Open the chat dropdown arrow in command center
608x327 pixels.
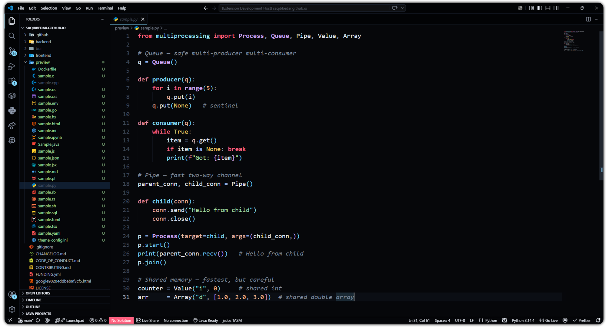(402, 8)
